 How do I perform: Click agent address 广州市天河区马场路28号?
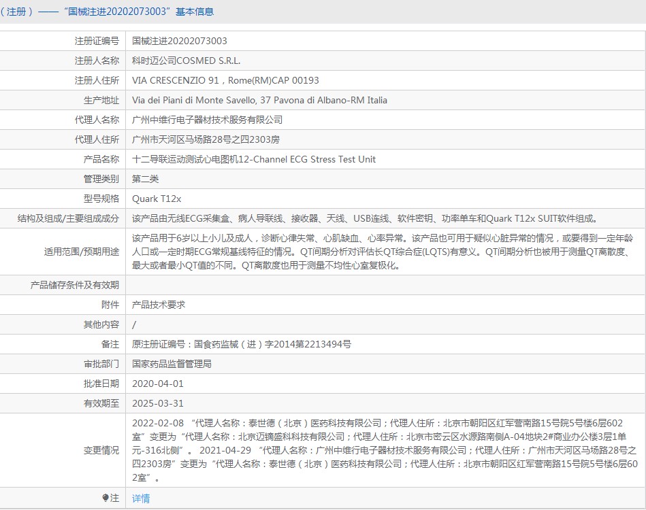206,139
